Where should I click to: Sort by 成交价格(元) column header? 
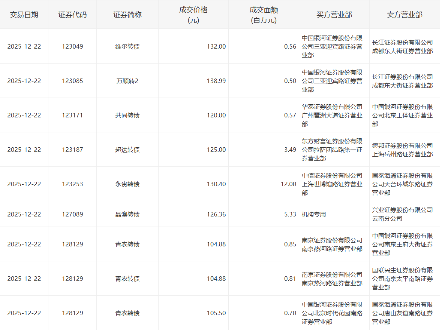[193, 15]
